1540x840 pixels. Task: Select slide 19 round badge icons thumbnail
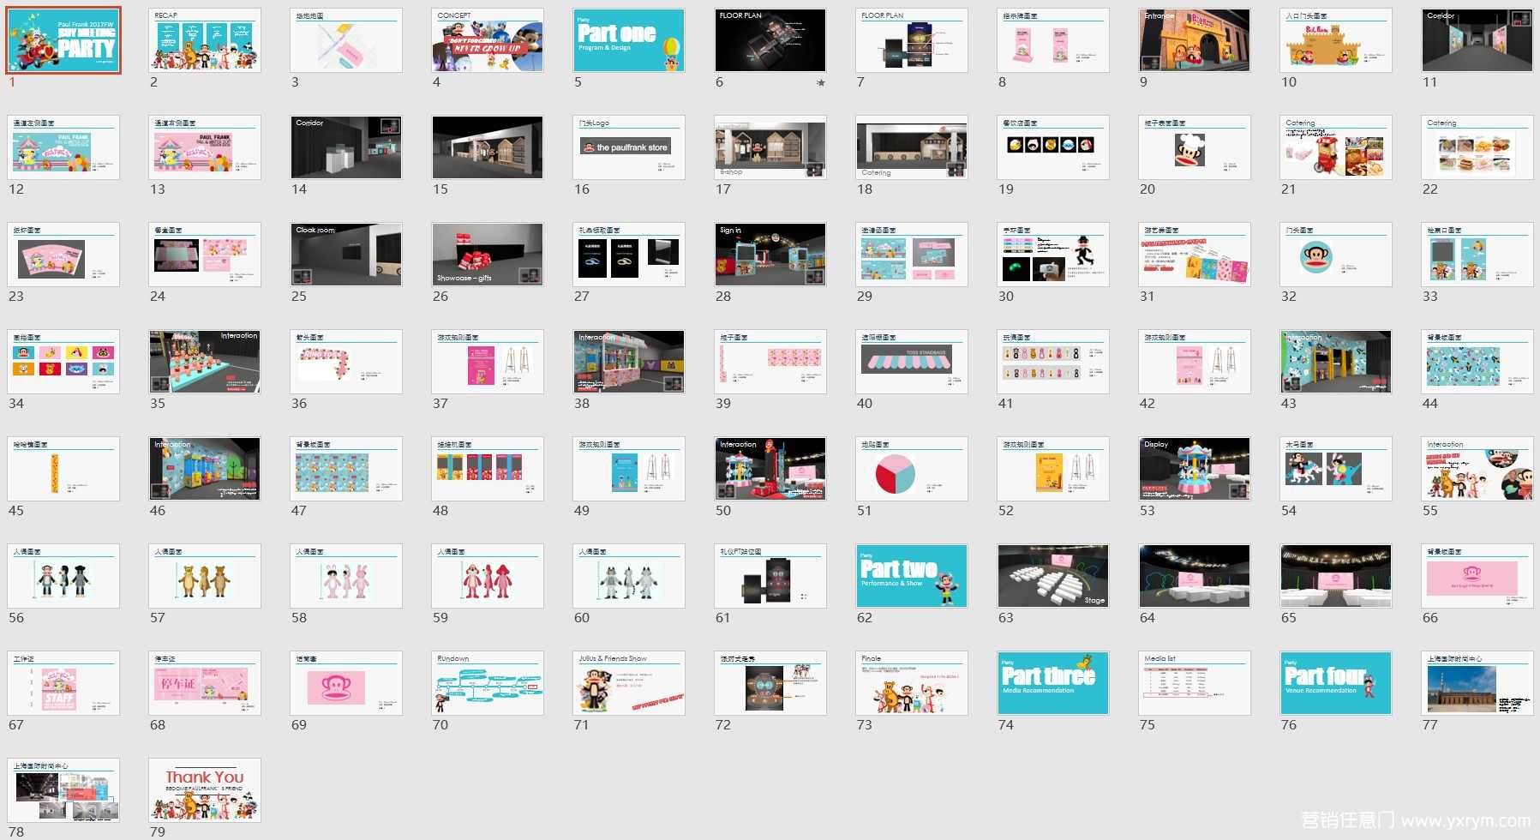(x=1053, y=147)
